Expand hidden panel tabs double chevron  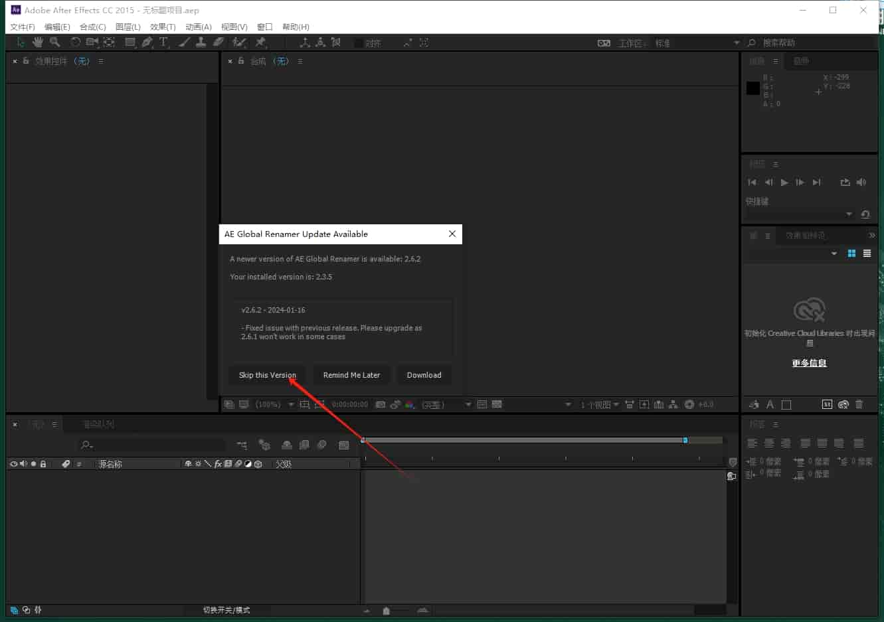tap(872, 236)
